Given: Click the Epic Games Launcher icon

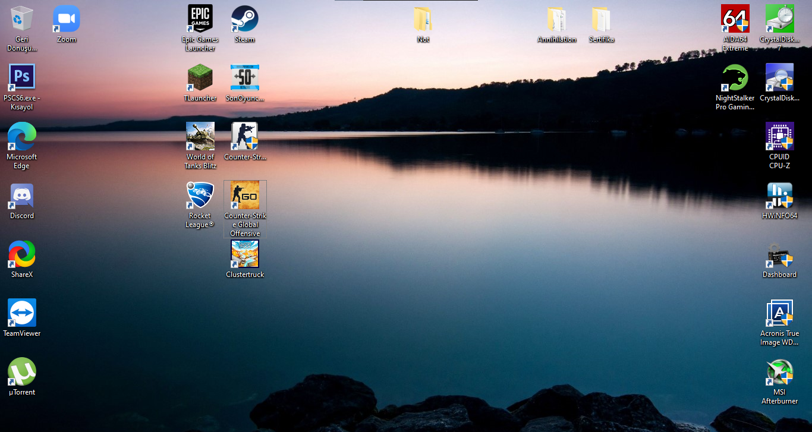Looking at the screenshot, I should [x=200, y=19].
